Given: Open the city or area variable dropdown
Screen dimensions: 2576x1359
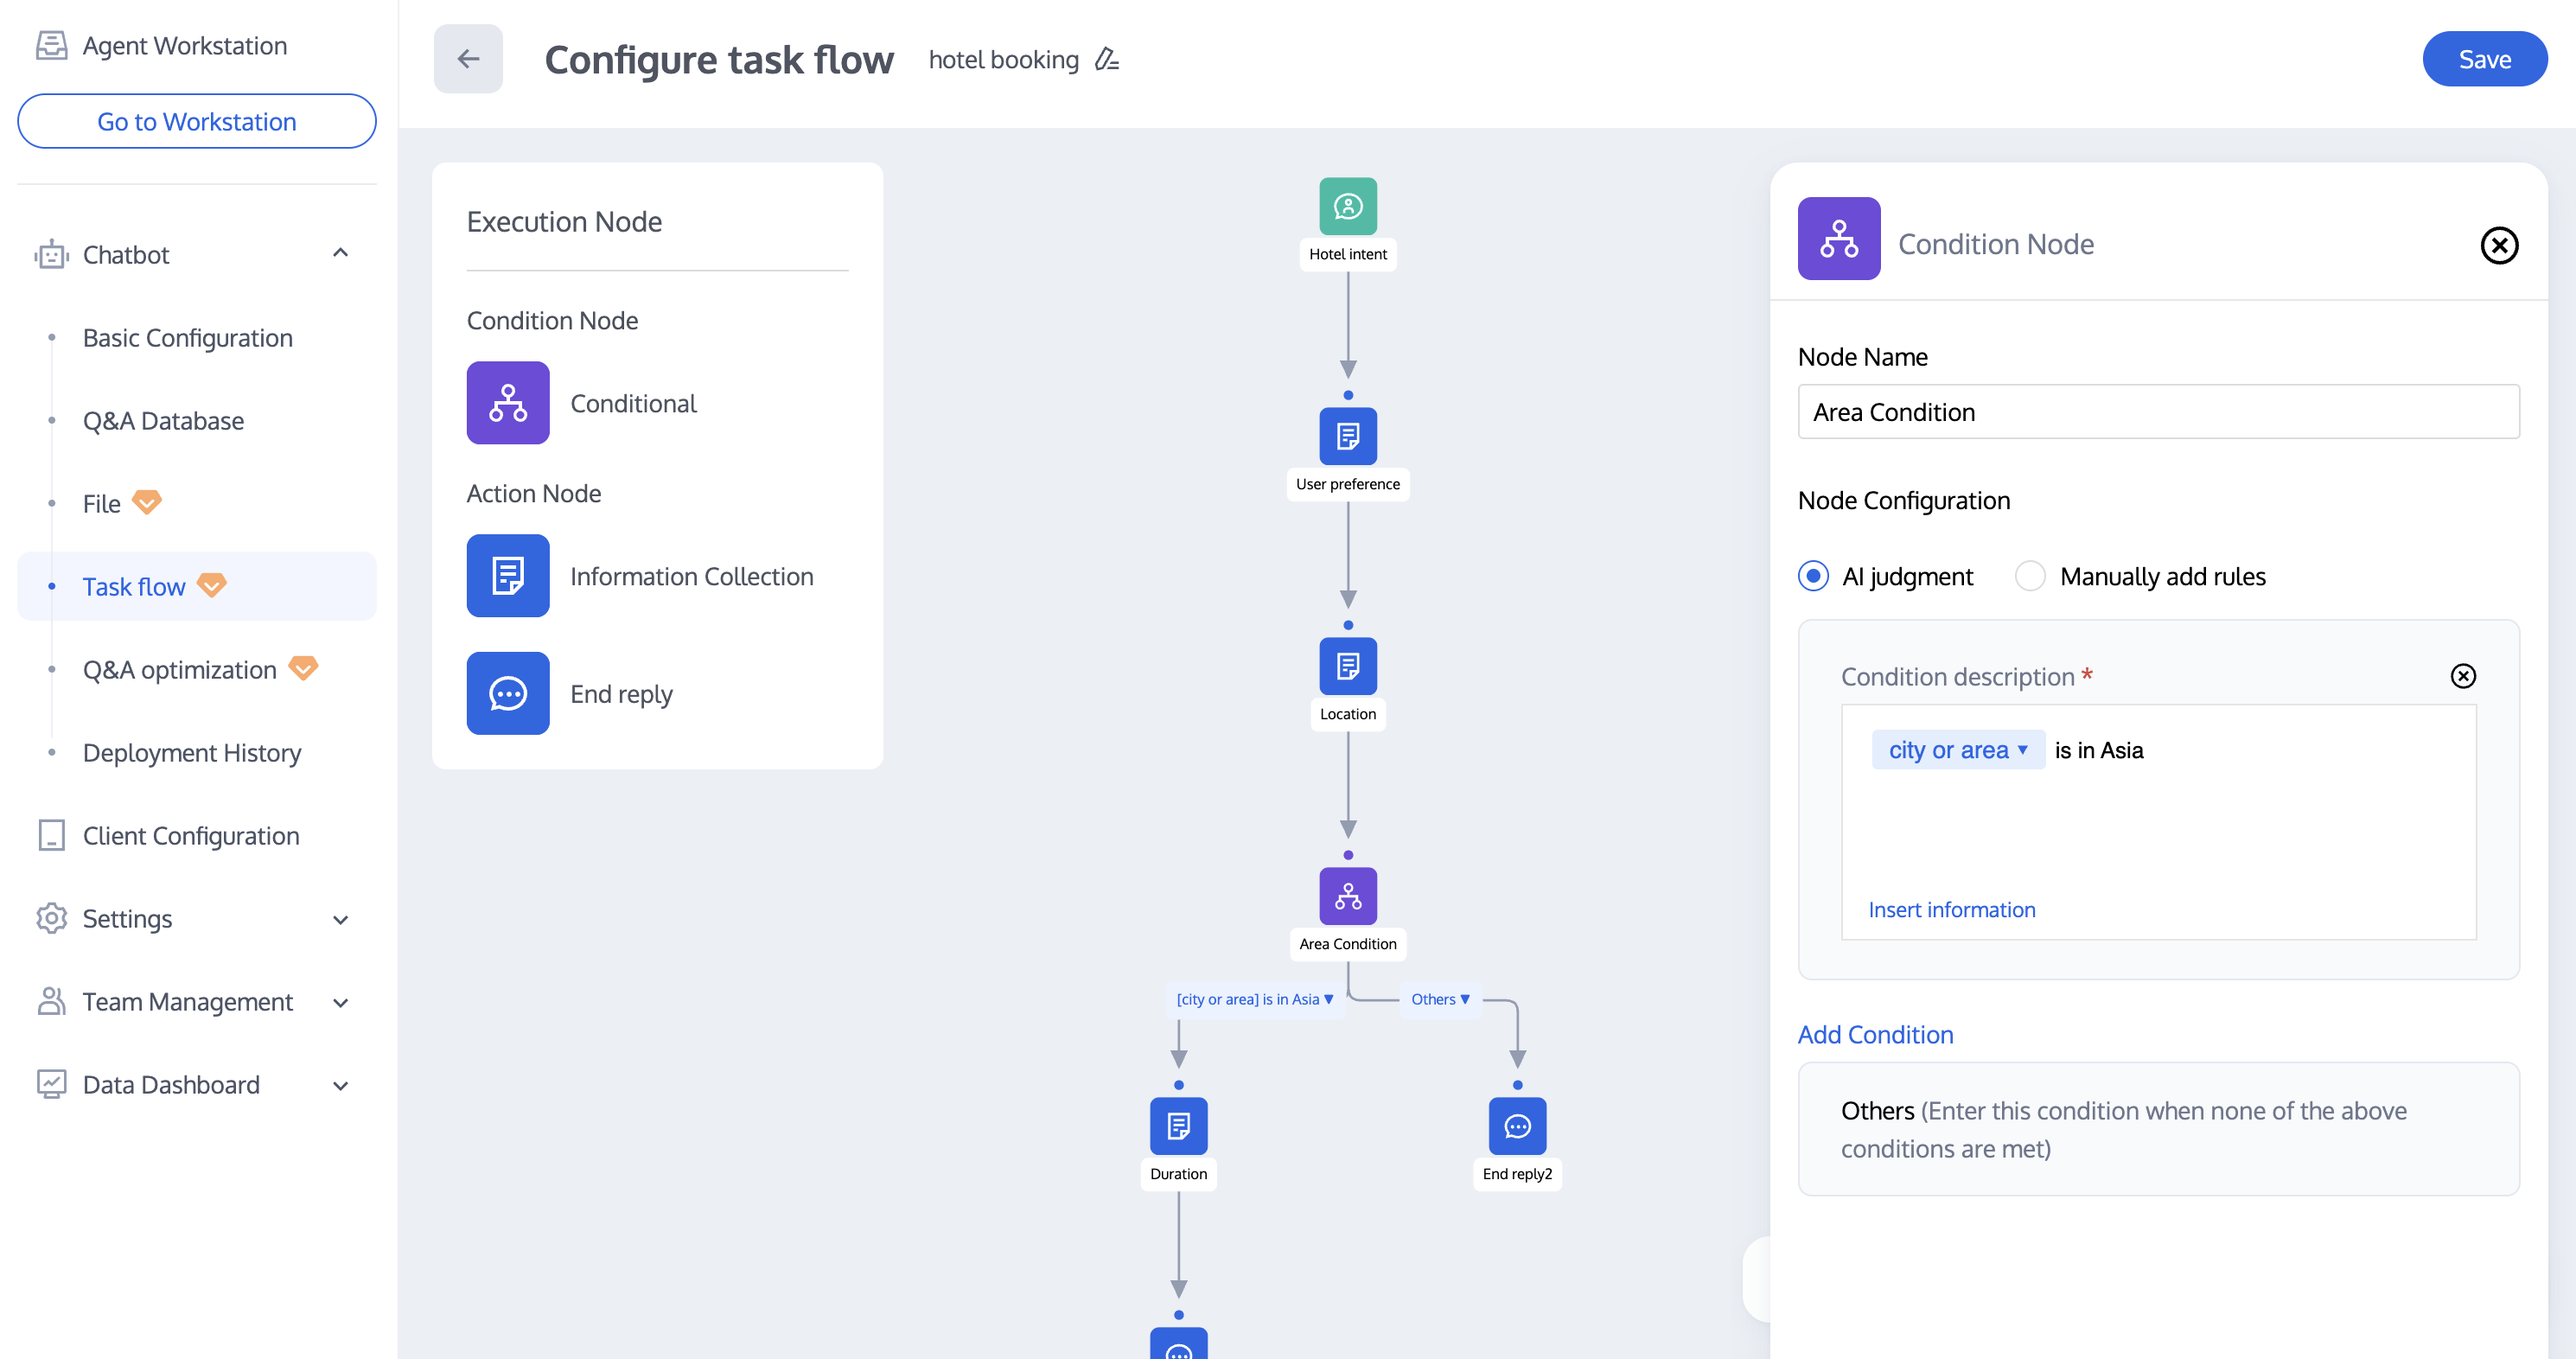Looking at the screenshot, I should 1957,750.
